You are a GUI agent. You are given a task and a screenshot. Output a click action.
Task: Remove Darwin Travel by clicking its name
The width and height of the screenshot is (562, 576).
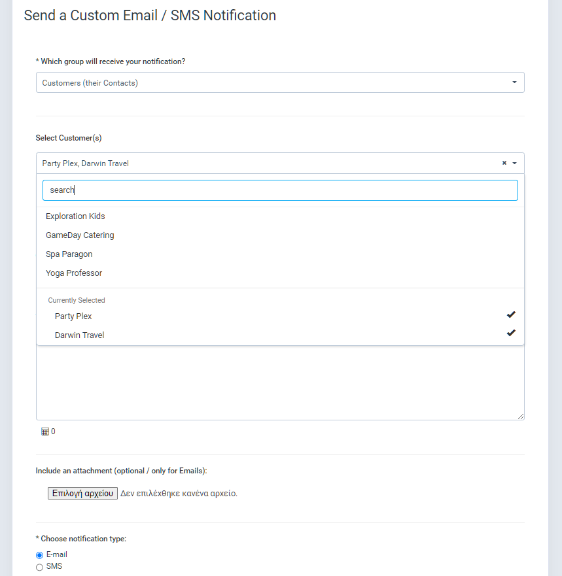79,335
